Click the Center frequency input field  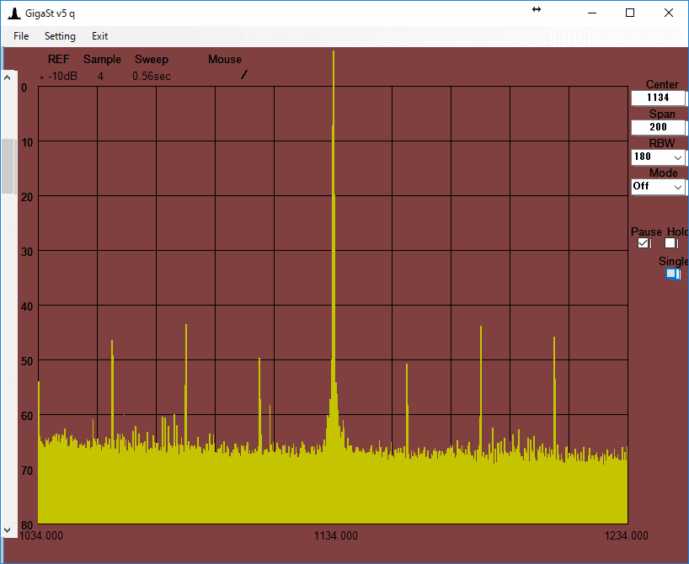tap(658, 98)
